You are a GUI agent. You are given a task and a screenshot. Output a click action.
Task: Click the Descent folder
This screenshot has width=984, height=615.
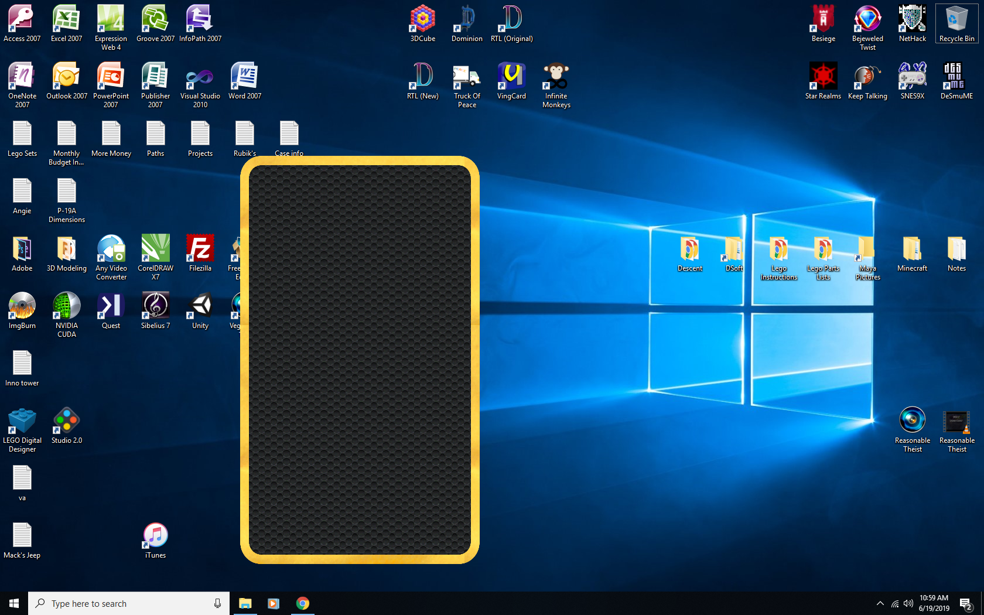tap(690, 253)
